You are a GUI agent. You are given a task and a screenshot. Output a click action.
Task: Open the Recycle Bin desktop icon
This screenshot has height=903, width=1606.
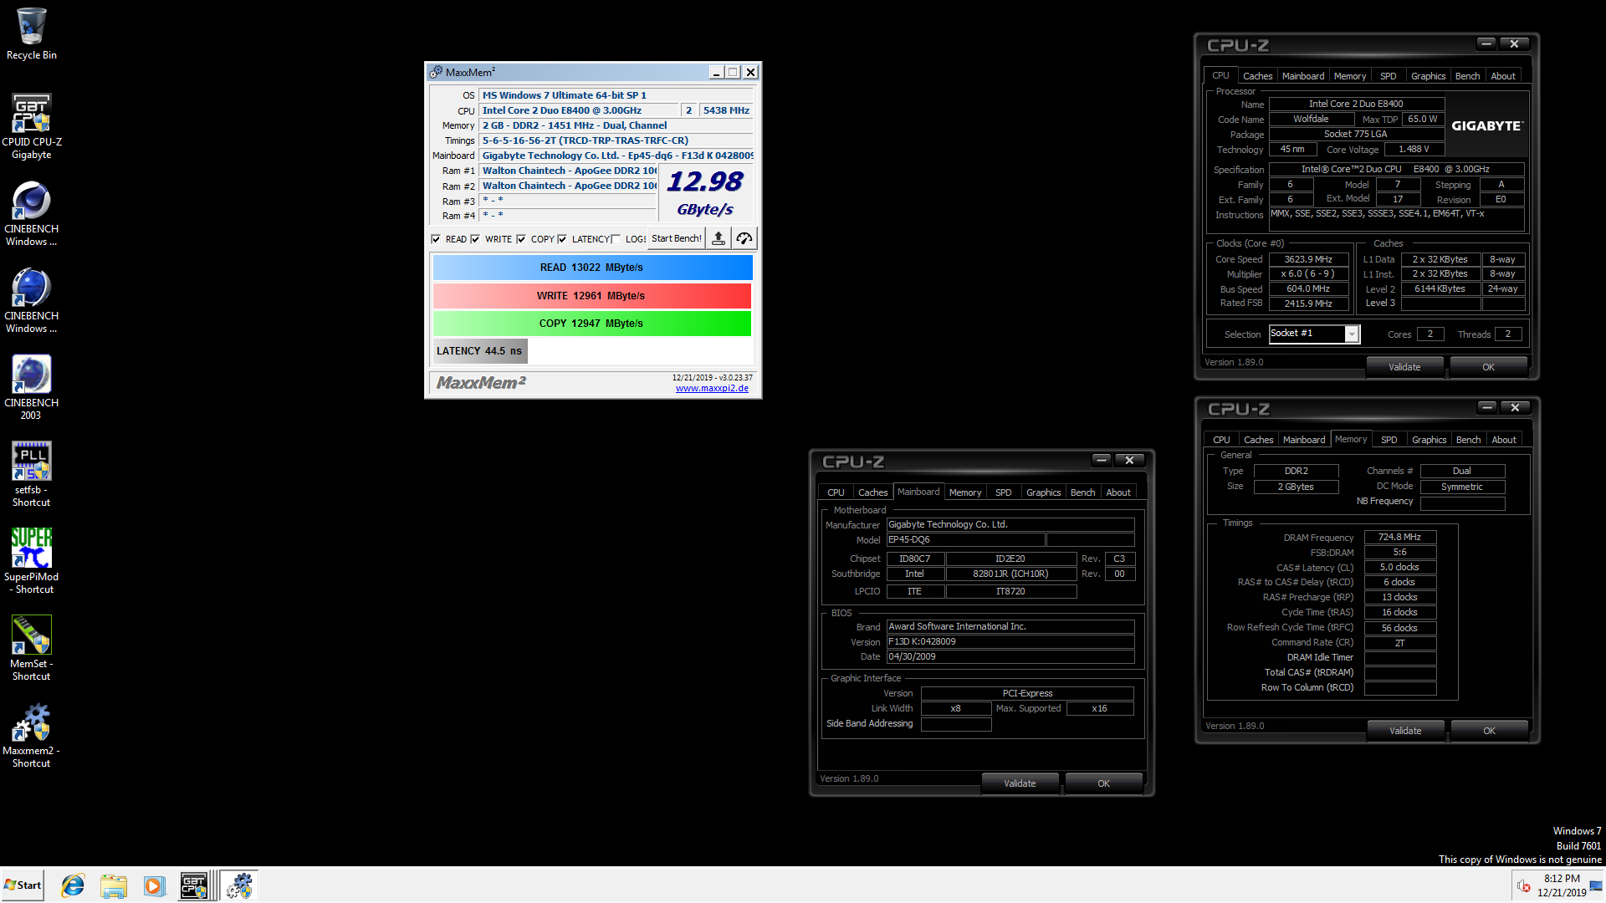click(x=32, y=33)
